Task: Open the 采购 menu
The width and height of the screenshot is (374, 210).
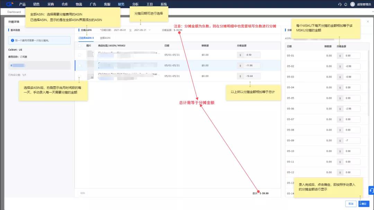Action: [x=51, y=4]
